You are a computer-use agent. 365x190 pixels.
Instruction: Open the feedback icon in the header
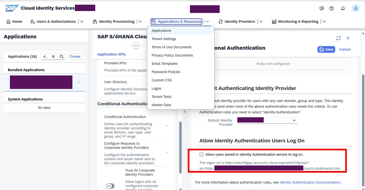tap(322, 8)
